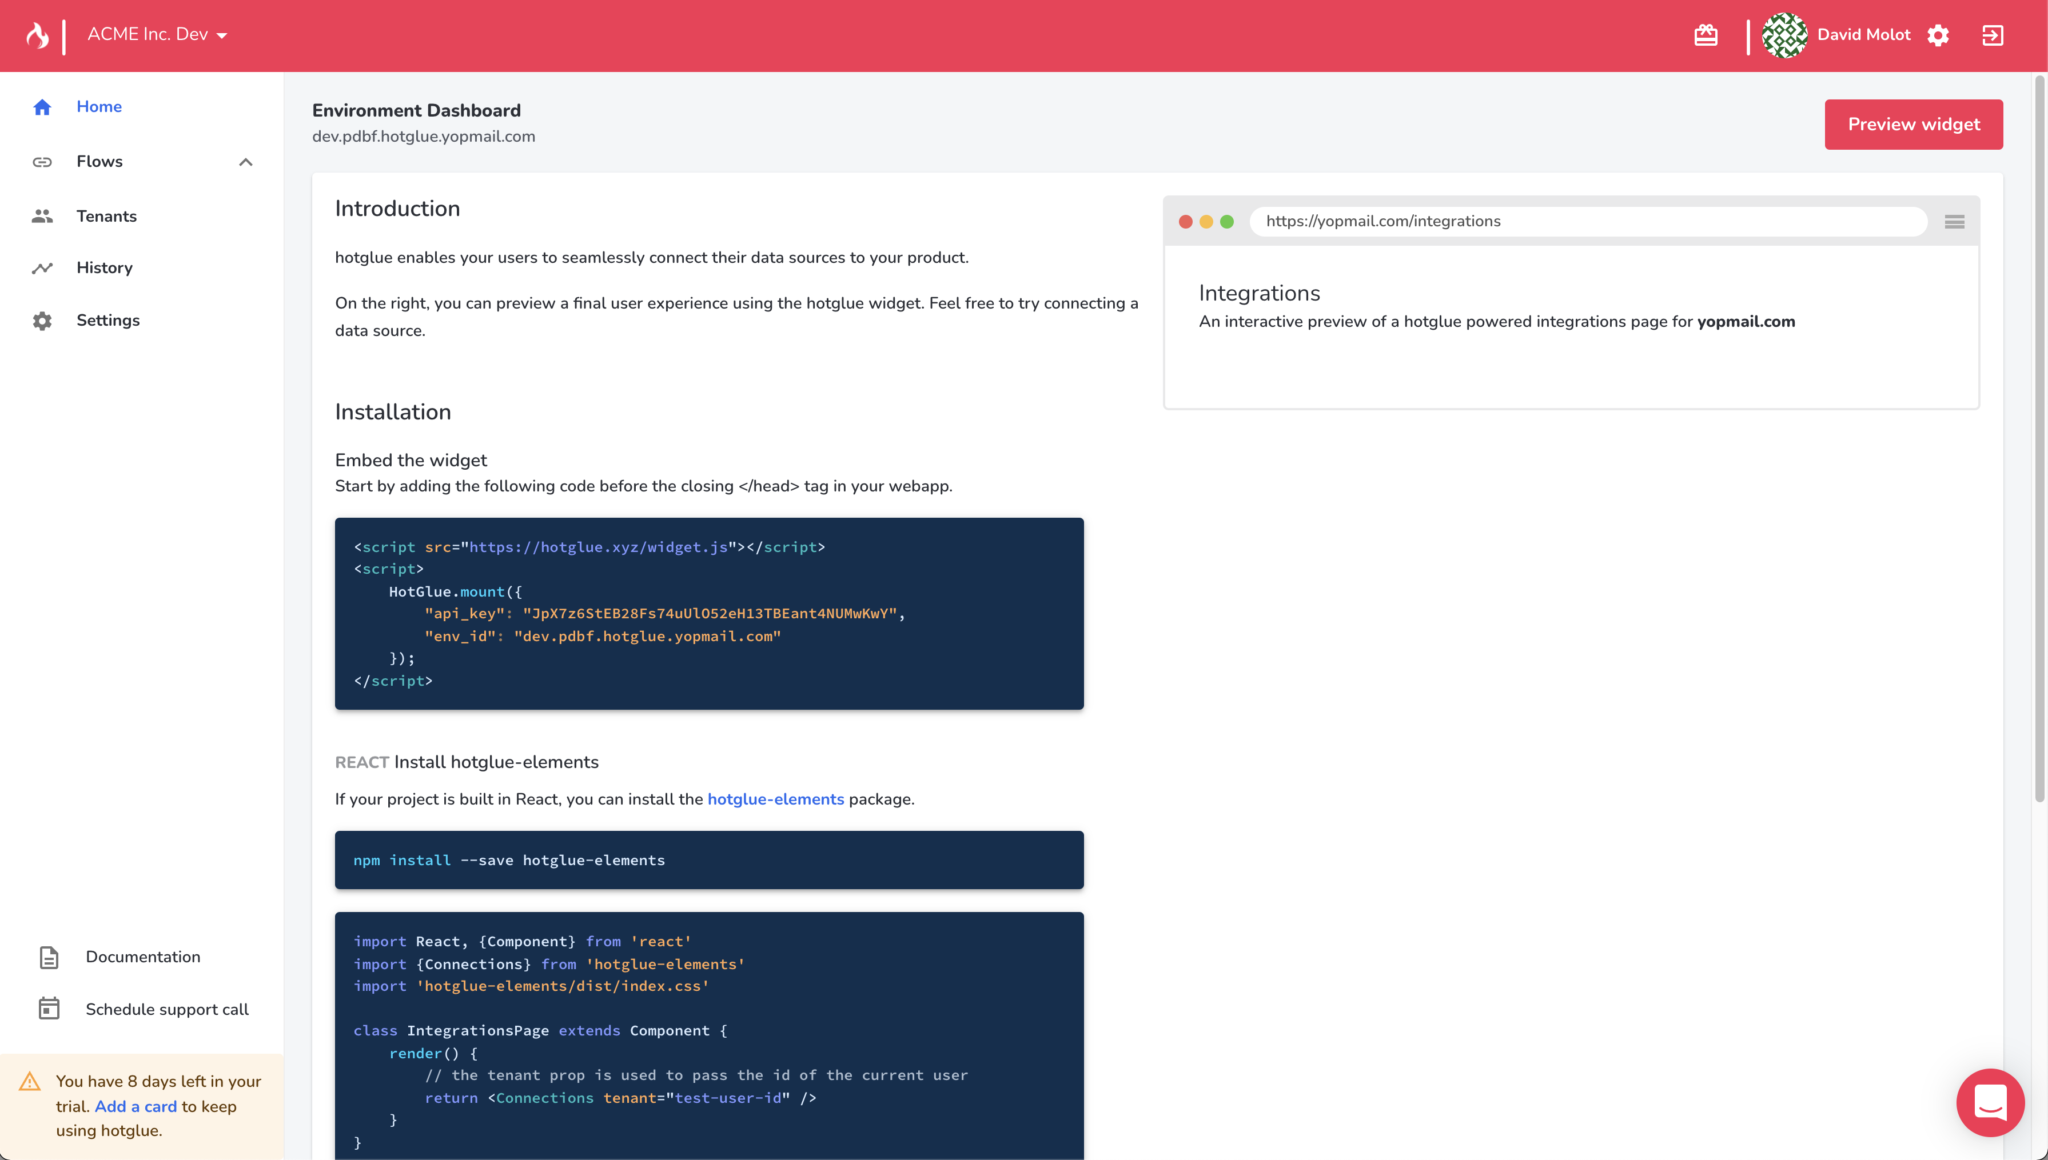
Task: Click the "env_id" line in code block
Action: [603, 636]
